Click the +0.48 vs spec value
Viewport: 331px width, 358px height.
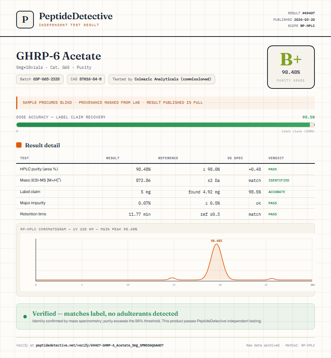coord(255,169)
